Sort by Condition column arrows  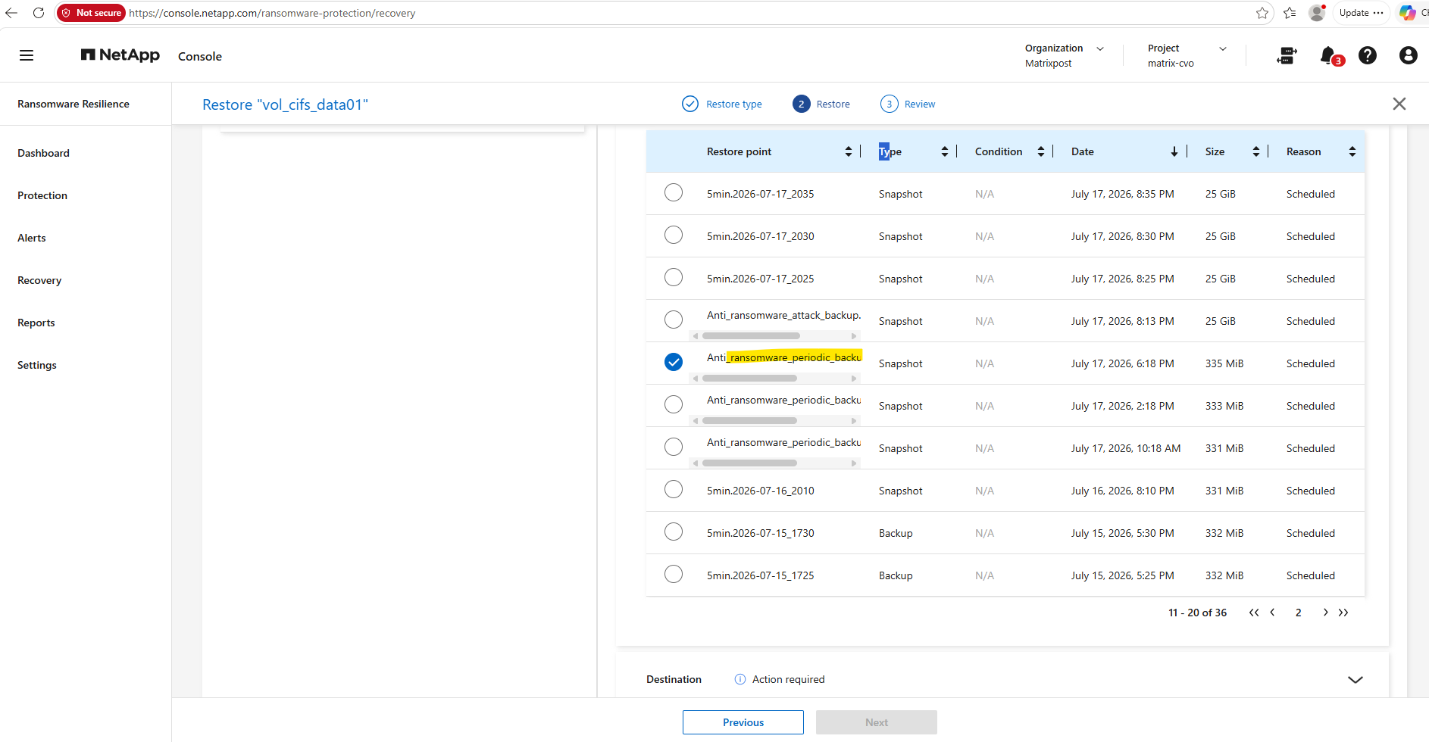pos(1041,151)
